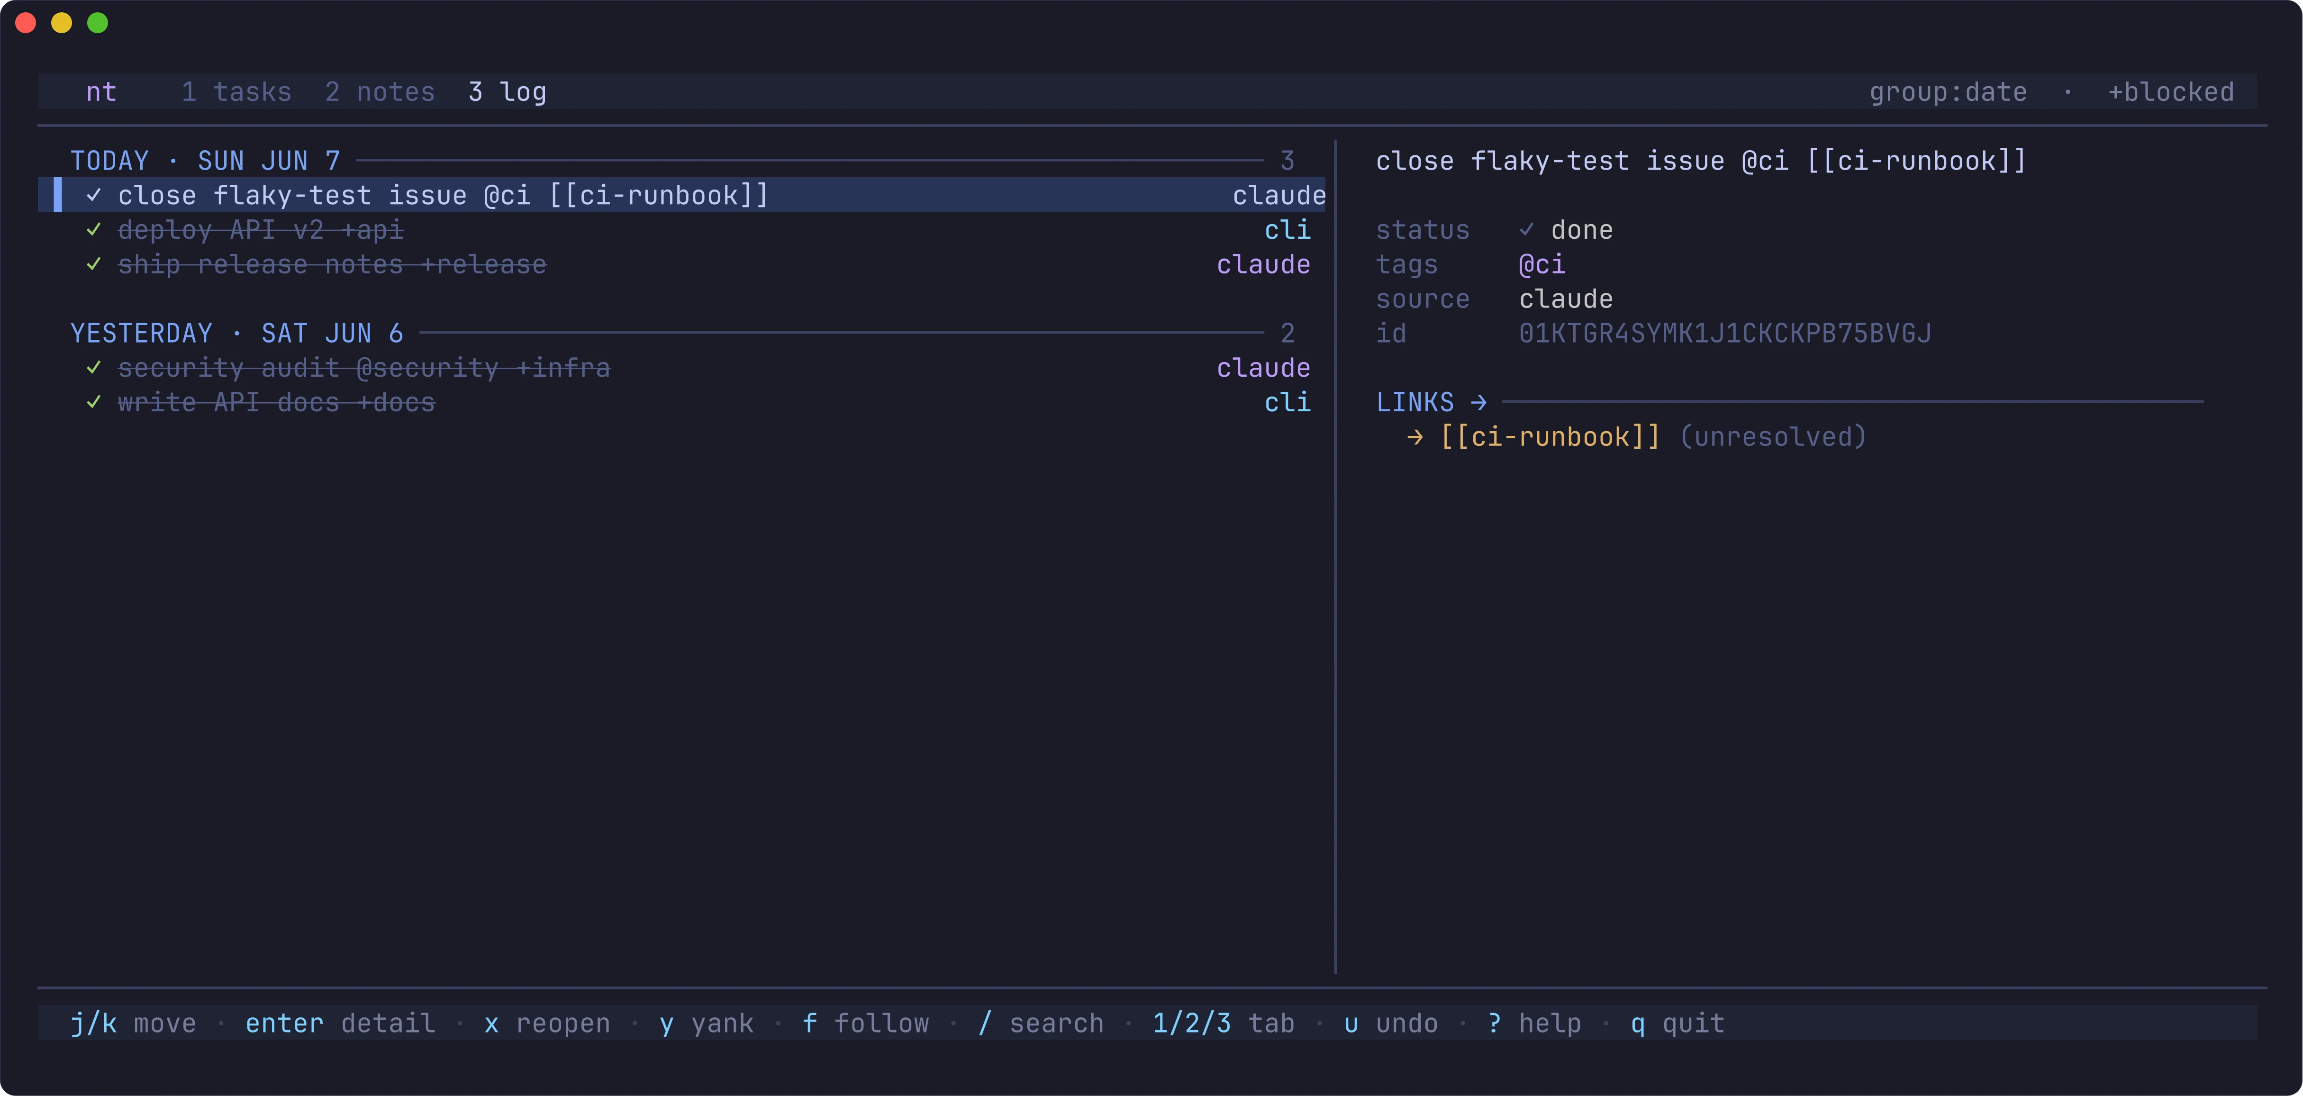The image size is (2303, 1096).
Task: Click the checkmark next to ship release notes
Action: (93, 264)
